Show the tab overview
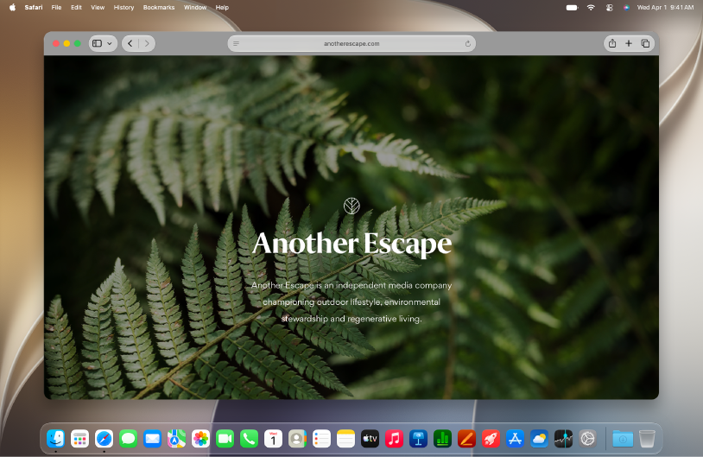This screenshot has width=703, height=457. coord(645,43)
